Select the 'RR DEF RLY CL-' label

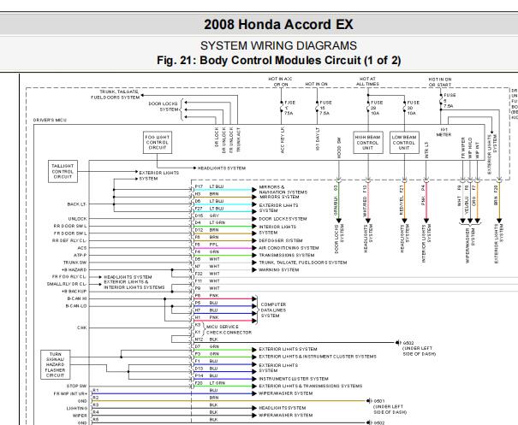[x=69, y=240]
